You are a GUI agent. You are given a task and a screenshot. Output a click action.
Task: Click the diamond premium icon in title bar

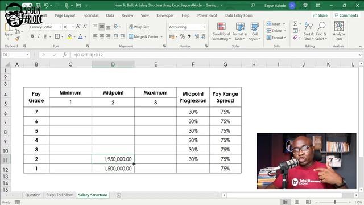(x=305, y=5)
